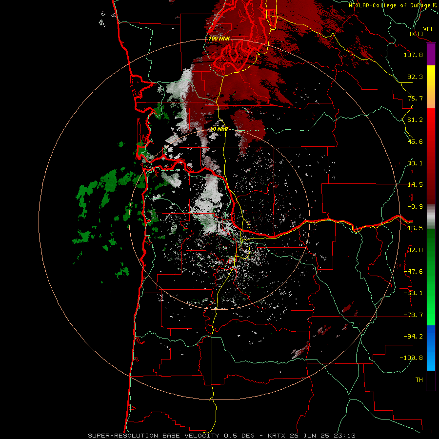Click the 30.1 legend value
The height and width of the screenshot is (439, 439).
click(415, 163)
